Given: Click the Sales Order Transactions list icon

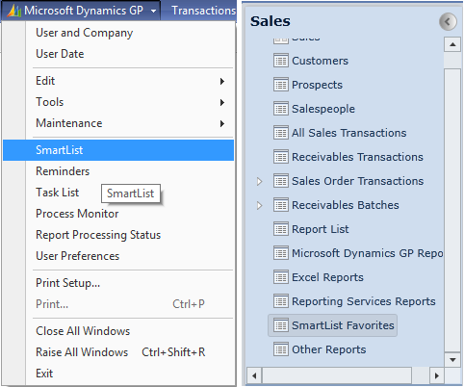Looking at the screenshot, I should [281, 181].
